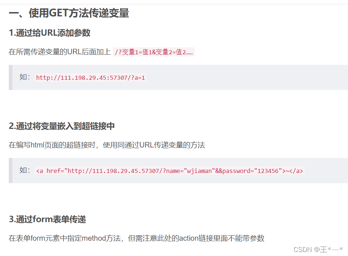Click subheading 3.通过form表单传递
Viewport: 348px width, 256px height.
[47, 219]
